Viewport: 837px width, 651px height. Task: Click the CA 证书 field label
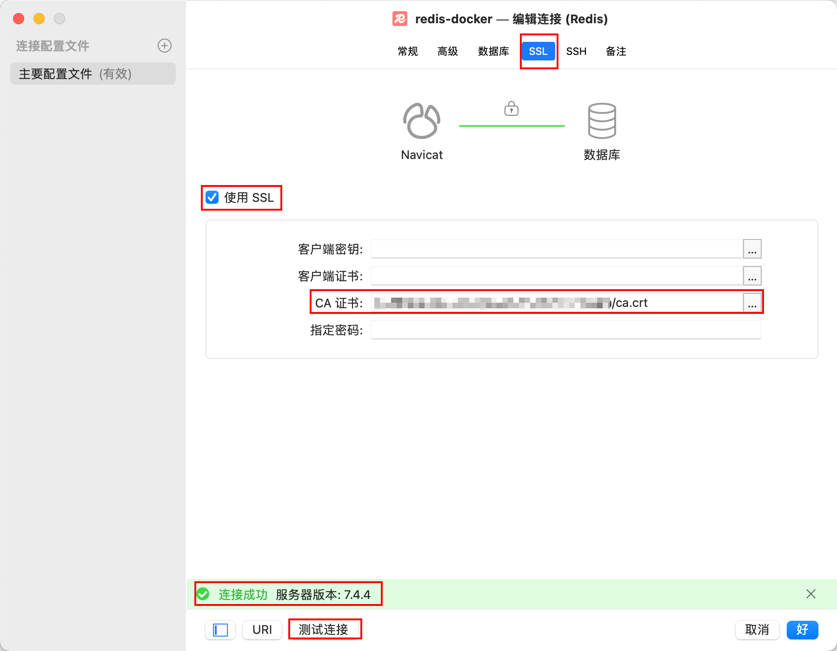(x=339, y=303)
